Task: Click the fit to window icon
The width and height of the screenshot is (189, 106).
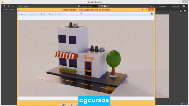Action: [71, 105]
